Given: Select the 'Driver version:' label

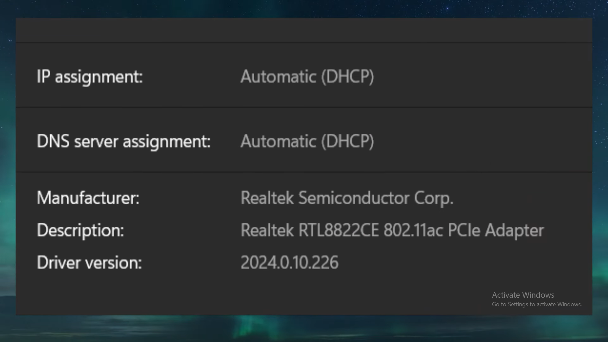Looking at the screenshot, I should (x=89, y=263).
